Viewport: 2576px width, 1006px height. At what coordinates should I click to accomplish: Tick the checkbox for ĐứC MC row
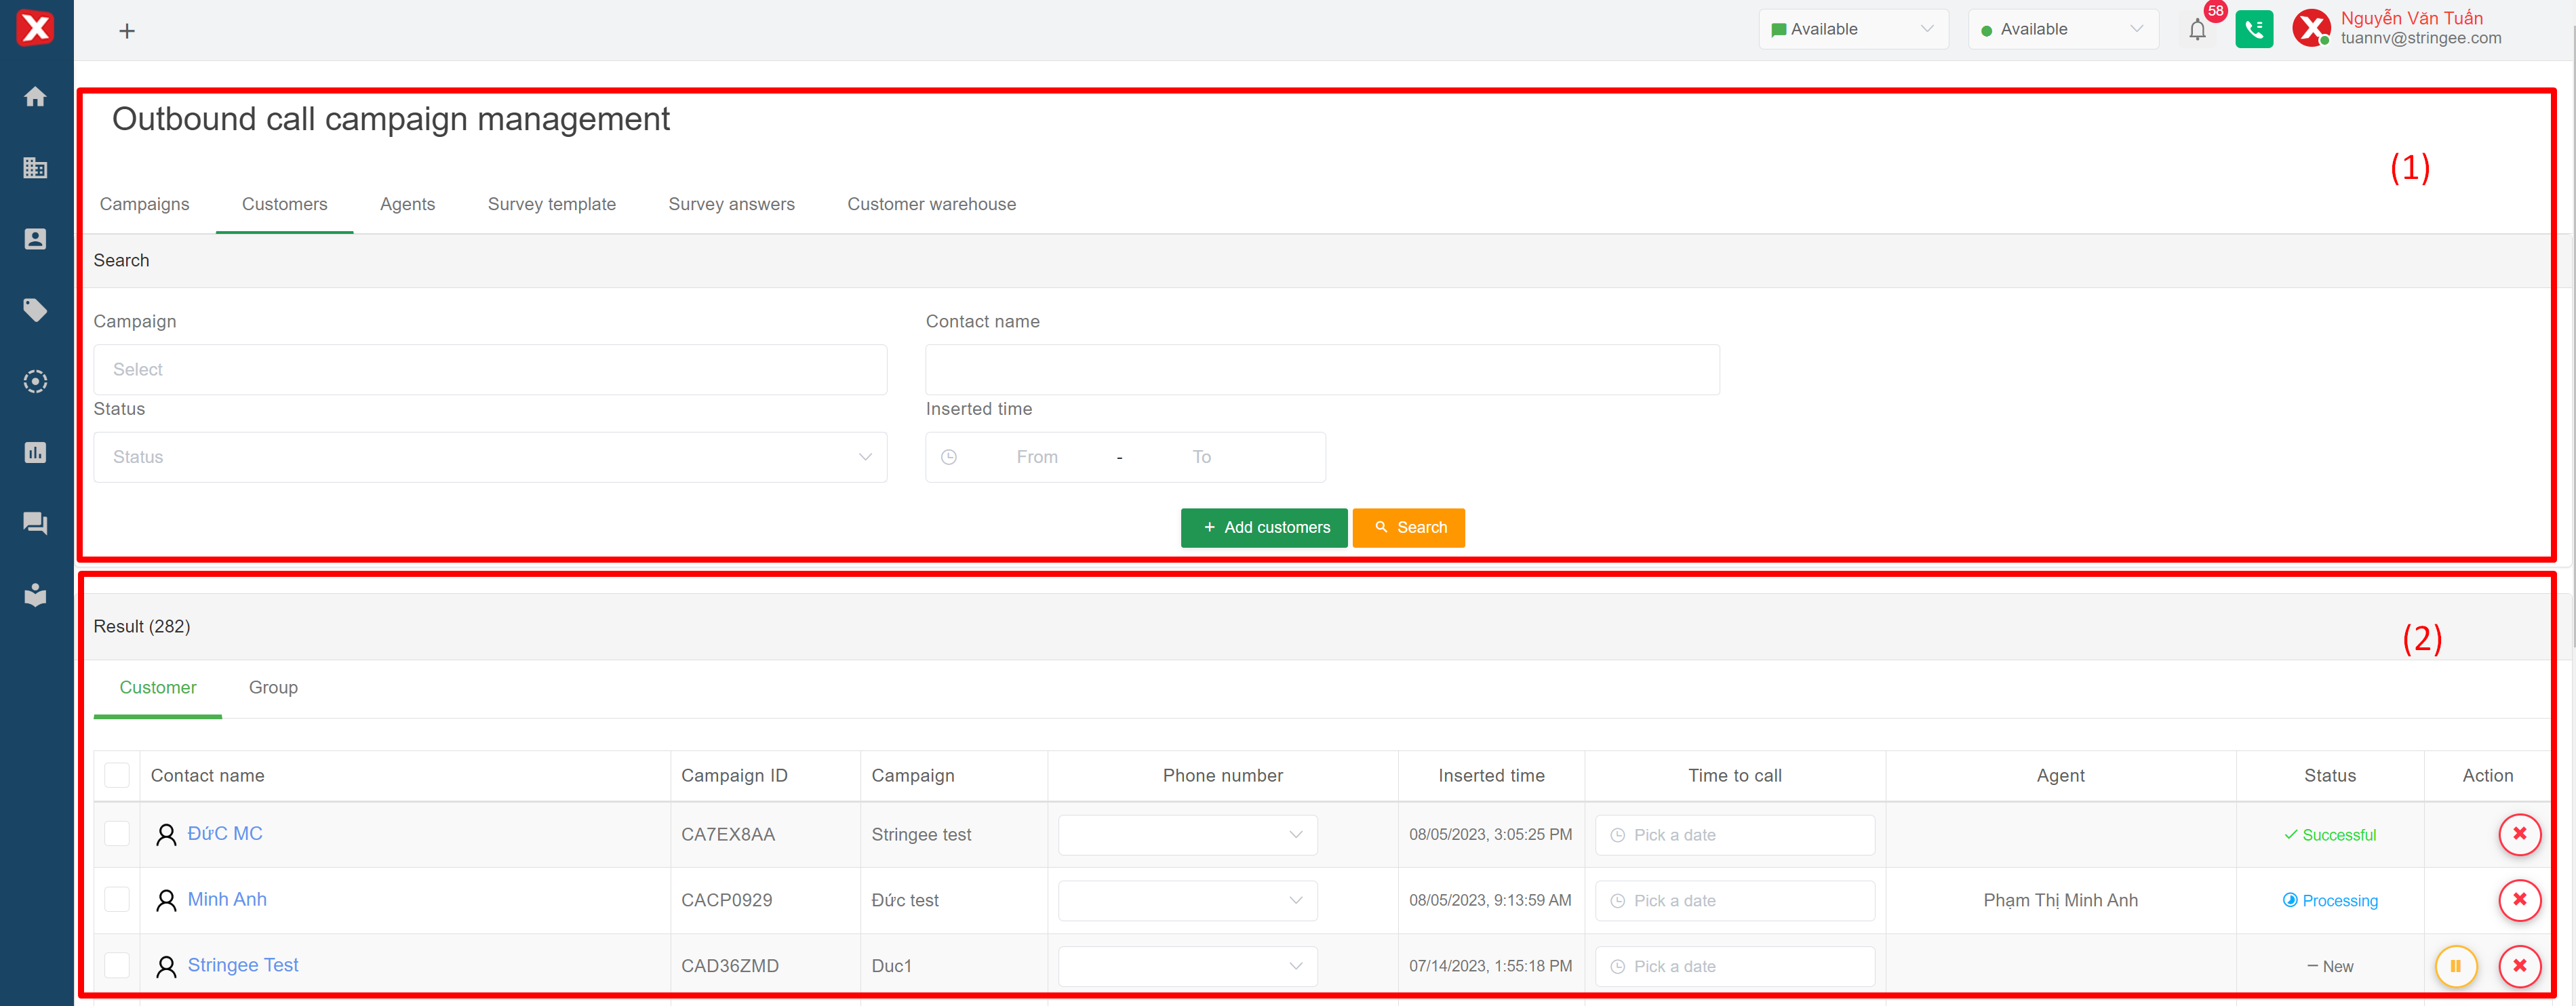117,833
